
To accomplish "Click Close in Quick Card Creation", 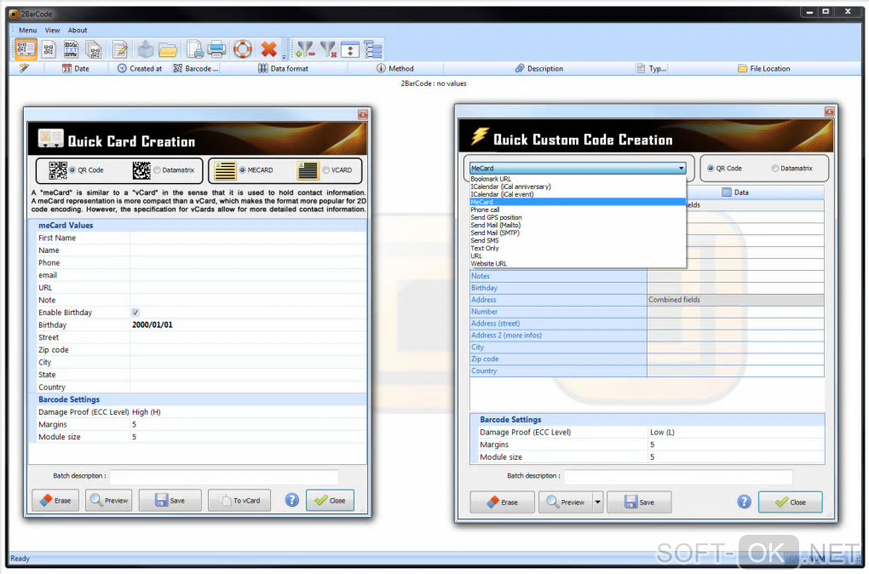I will pyautogui.click(x=330, y=500).
